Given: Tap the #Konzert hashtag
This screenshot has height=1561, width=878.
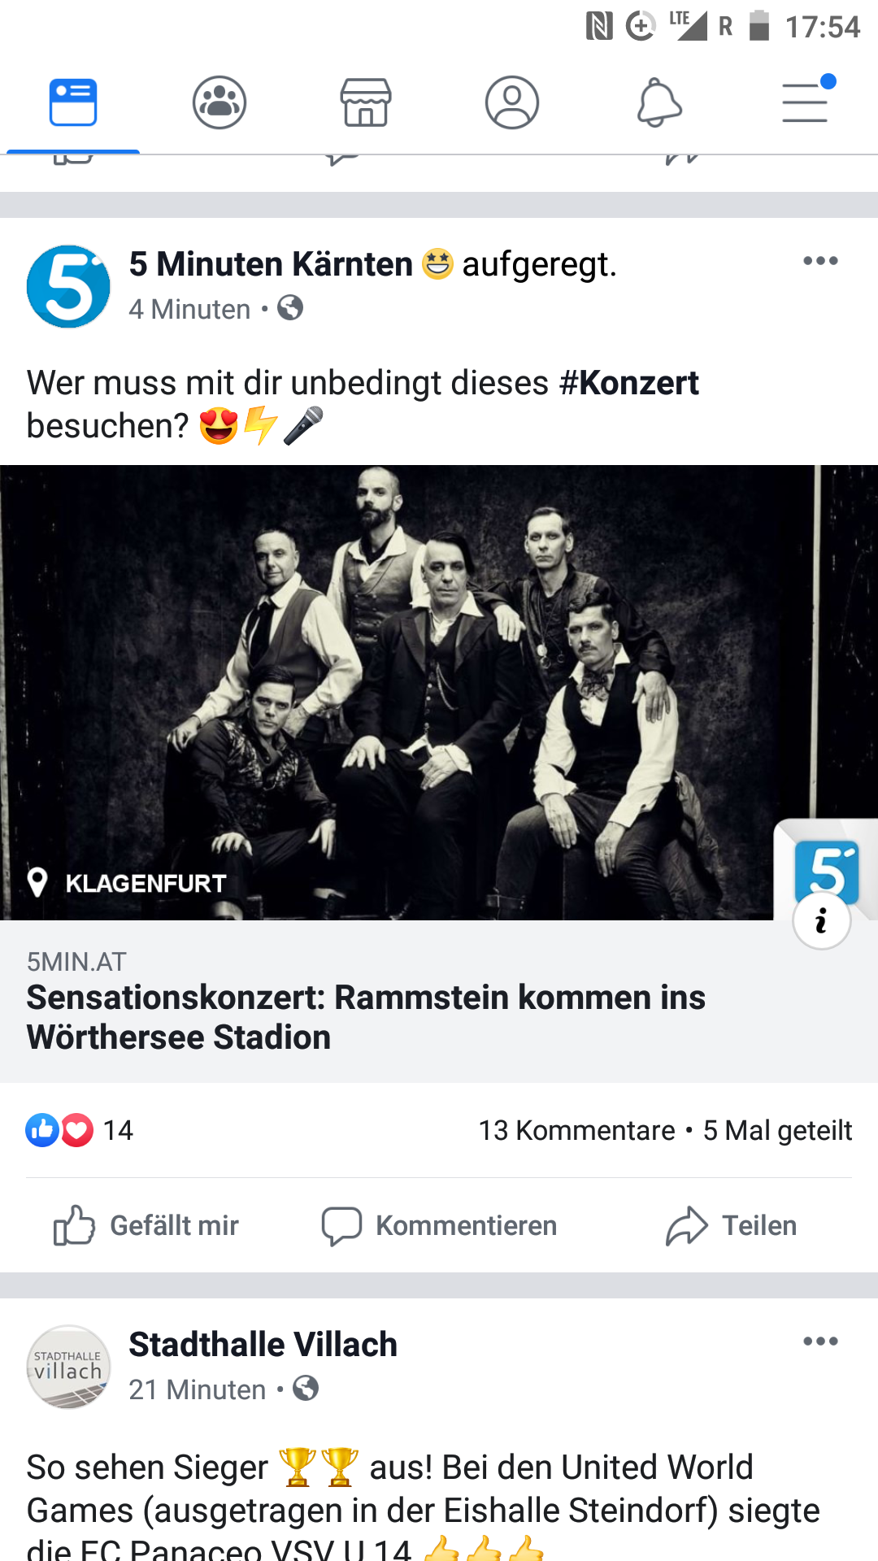Looking at the screenshot, I should (629, 382).
